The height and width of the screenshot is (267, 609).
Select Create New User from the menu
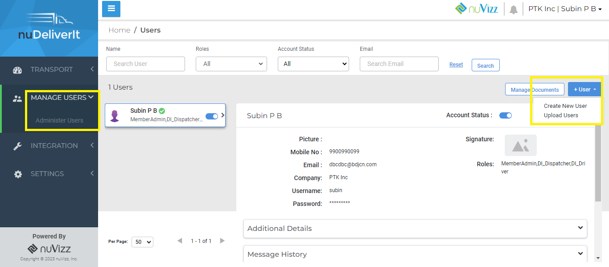pos(565,106)
